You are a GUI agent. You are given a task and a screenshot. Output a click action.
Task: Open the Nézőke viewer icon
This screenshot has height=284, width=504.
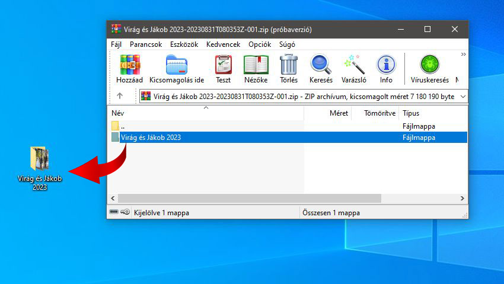pyautogui.click(x=256, y=65)
